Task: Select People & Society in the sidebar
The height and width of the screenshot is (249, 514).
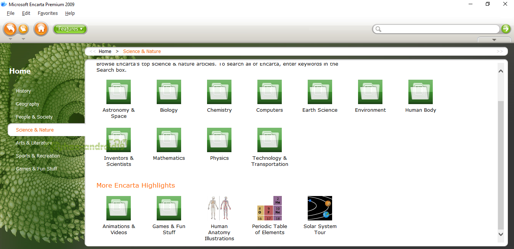Action: [34, 117]
